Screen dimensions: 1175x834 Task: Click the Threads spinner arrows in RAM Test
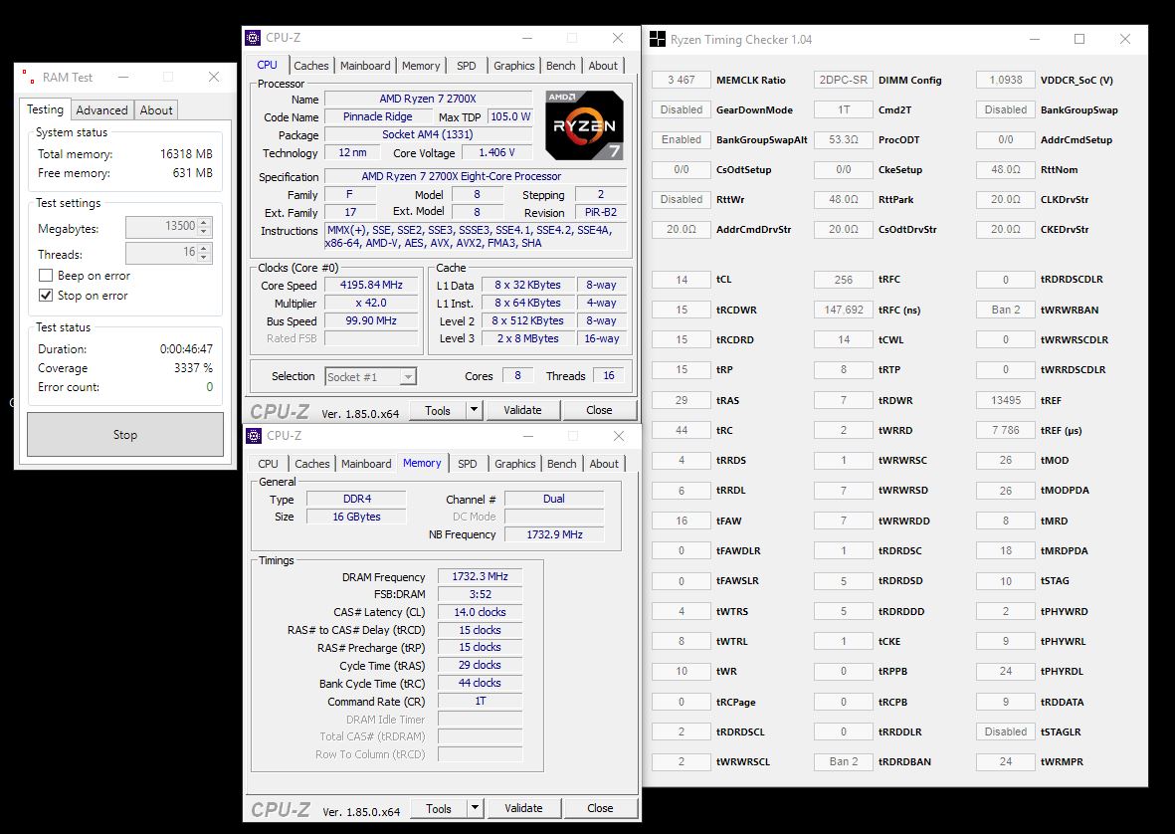click(205, 253)
